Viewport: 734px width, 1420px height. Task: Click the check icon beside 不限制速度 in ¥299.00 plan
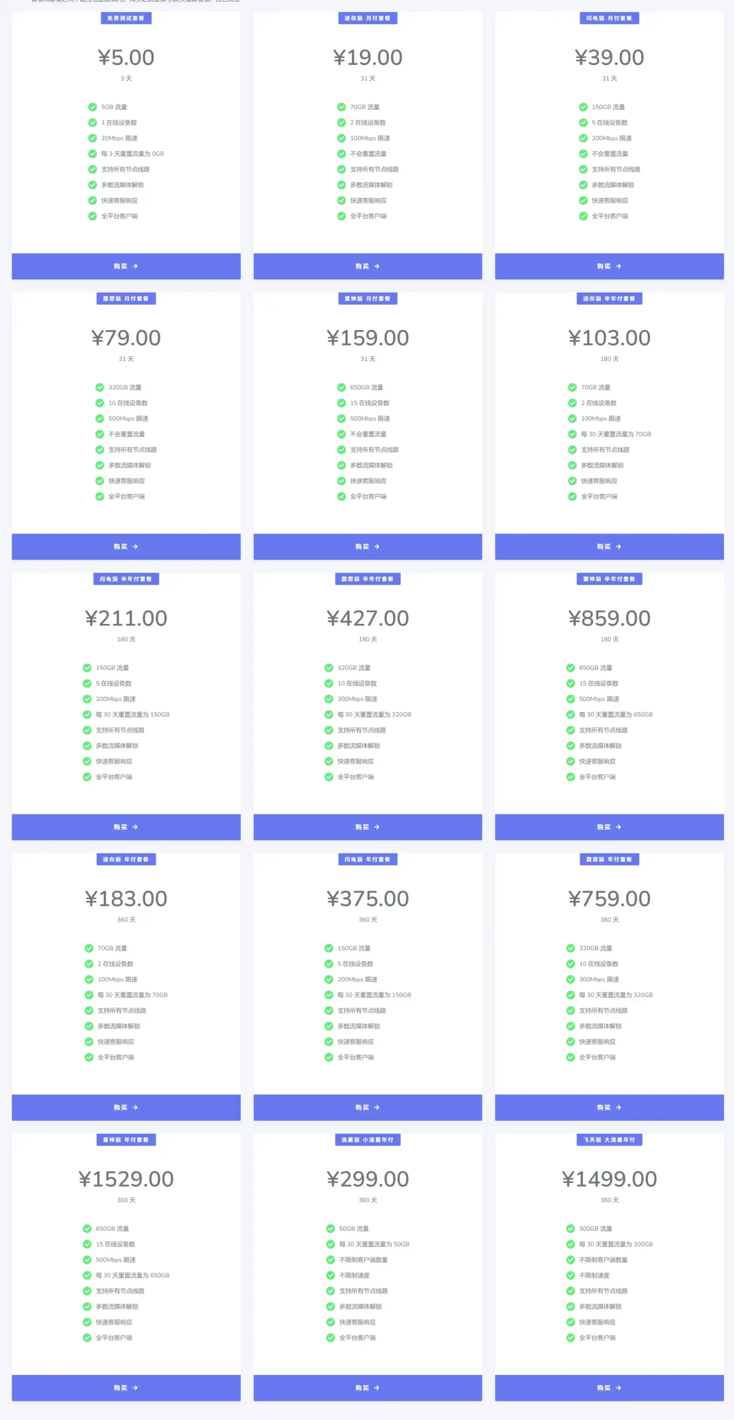[x=330, y=1275]
